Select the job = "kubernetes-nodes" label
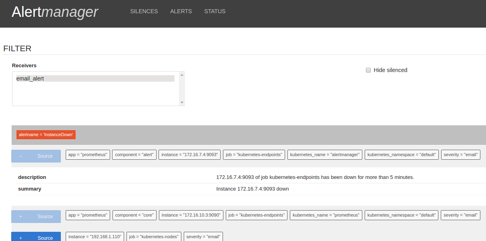The height and width of the screenshot is (241, 486). (154, 236)
